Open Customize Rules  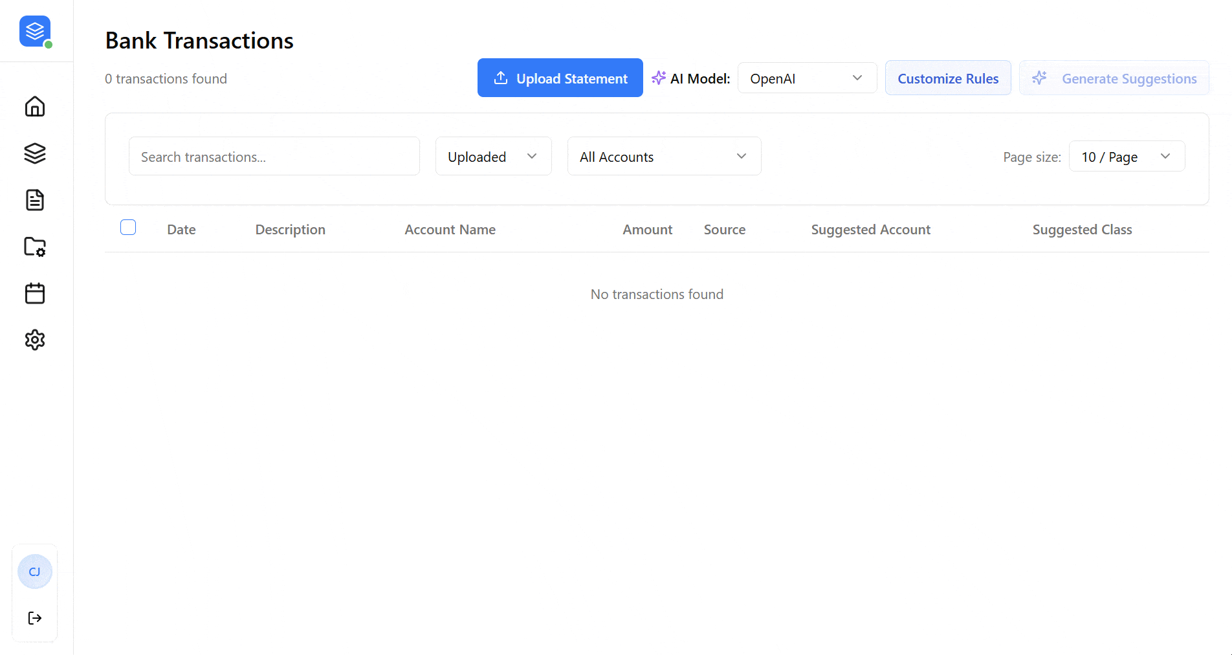947,78
